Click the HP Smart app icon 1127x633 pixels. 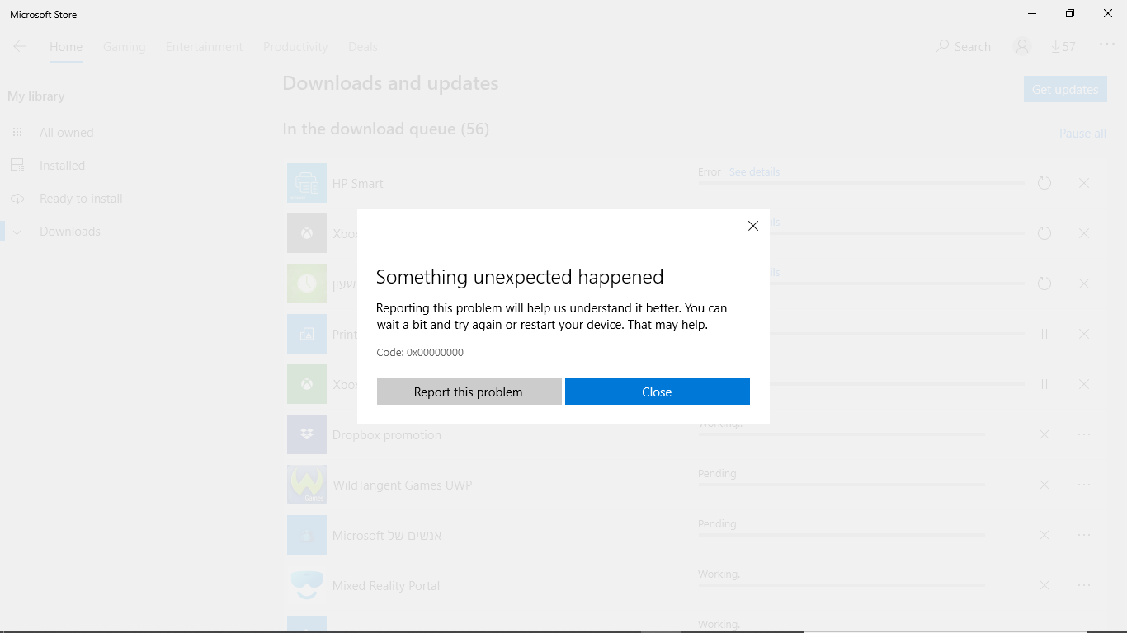point(307,183)
